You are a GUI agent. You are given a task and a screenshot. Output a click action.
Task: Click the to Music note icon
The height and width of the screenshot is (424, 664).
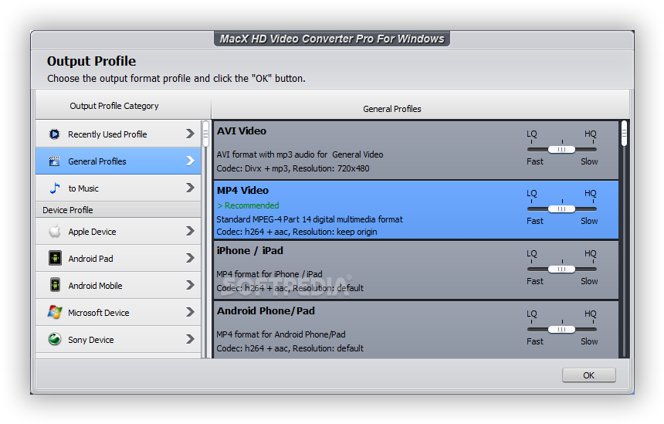coord(54,188)
